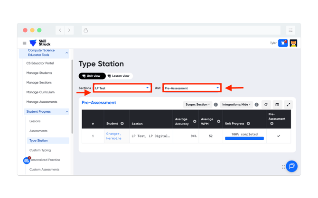Switch to Lesson view
318x198 pixels.
(119, 76)
